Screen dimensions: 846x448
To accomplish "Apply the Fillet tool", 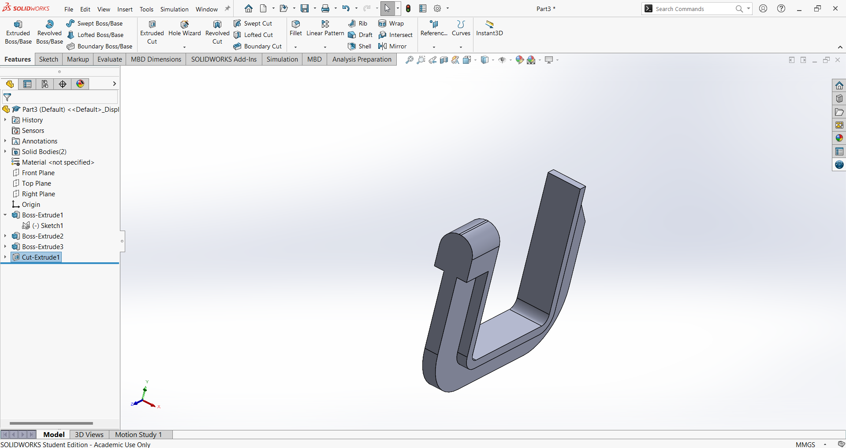I will click(296, 29).
